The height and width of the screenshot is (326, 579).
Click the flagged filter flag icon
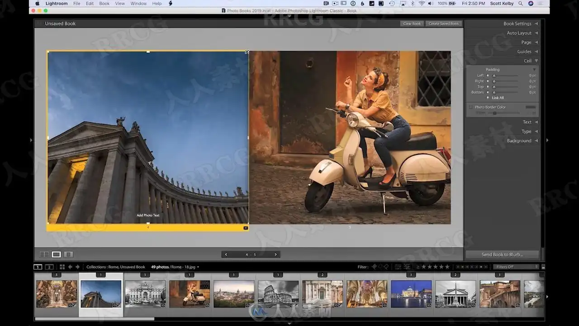point(374,267)
